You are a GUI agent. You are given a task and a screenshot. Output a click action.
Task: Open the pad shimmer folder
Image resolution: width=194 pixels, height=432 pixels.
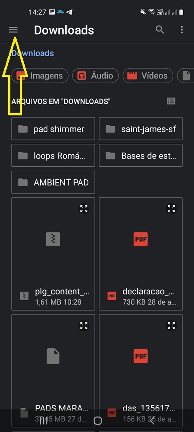coord(53,129)
